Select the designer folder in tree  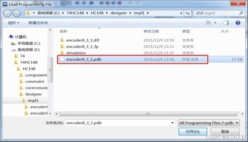[33, 94]
